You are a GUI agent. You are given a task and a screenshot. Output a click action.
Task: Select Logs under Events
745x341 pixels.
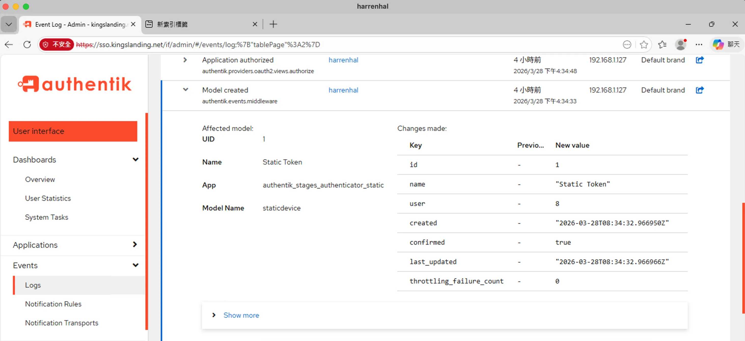(33, 285)
